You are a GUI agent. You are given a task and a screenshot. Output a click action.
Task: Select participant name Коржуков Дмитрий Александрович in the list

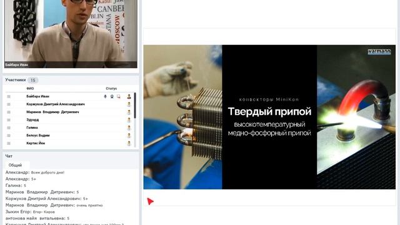point(56,104)
